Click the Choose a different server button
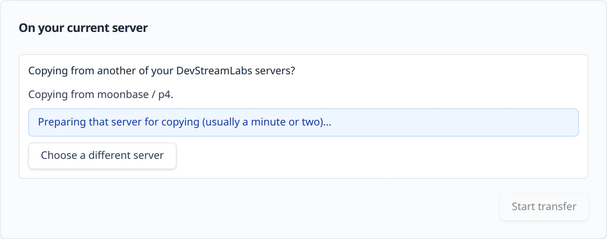 tap(102, 156)
